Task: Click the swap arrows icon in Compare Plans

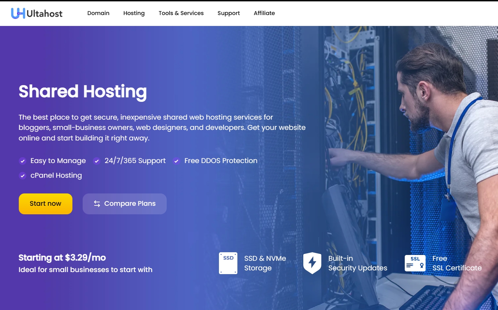Action: pyautogui.click(x=97, y=204)
